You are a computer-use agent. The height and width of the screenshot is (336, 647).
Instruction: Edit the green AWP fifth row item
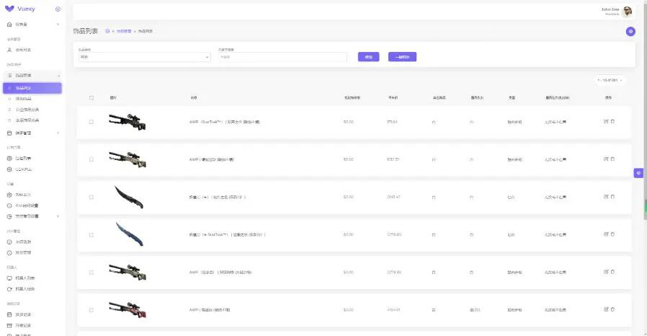[x=606, y=272]
